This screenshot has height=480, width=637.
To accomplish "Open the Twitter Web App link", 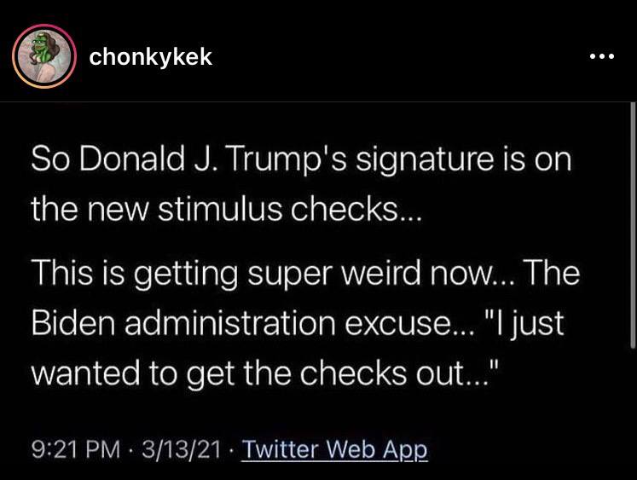I will click(334, 448).
